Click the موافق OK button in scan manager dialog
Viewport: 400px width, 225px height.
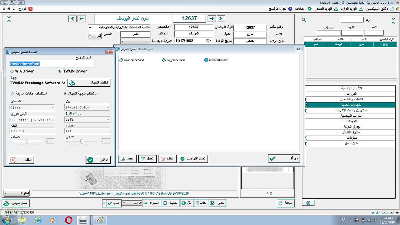click(284, 159)
